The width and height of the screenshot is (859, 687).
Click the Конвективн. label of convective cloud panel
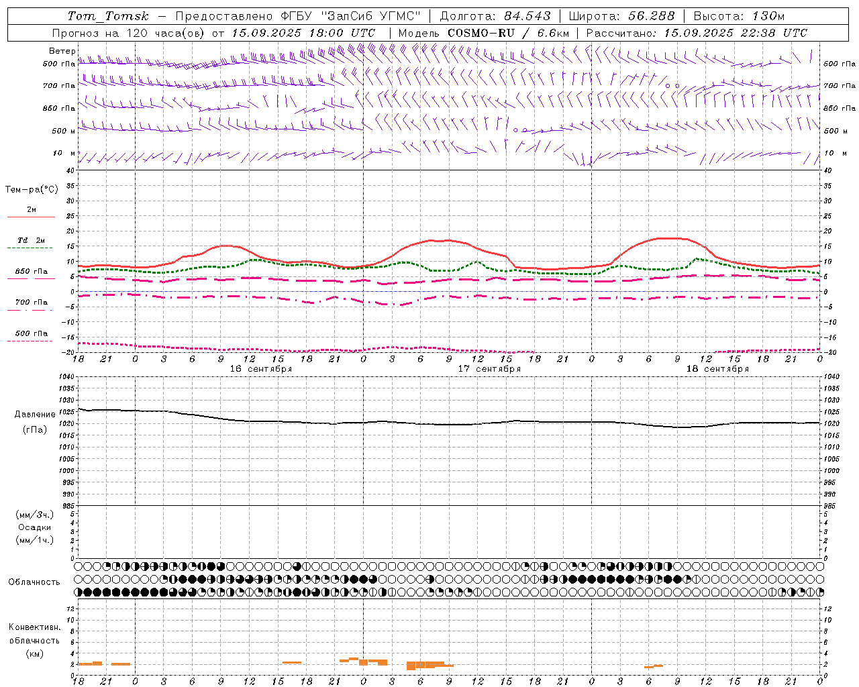click(35, 627)
